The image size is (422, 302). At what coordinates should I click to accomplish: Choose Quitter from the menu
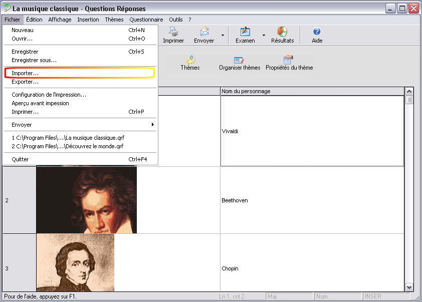coord(80,159)
